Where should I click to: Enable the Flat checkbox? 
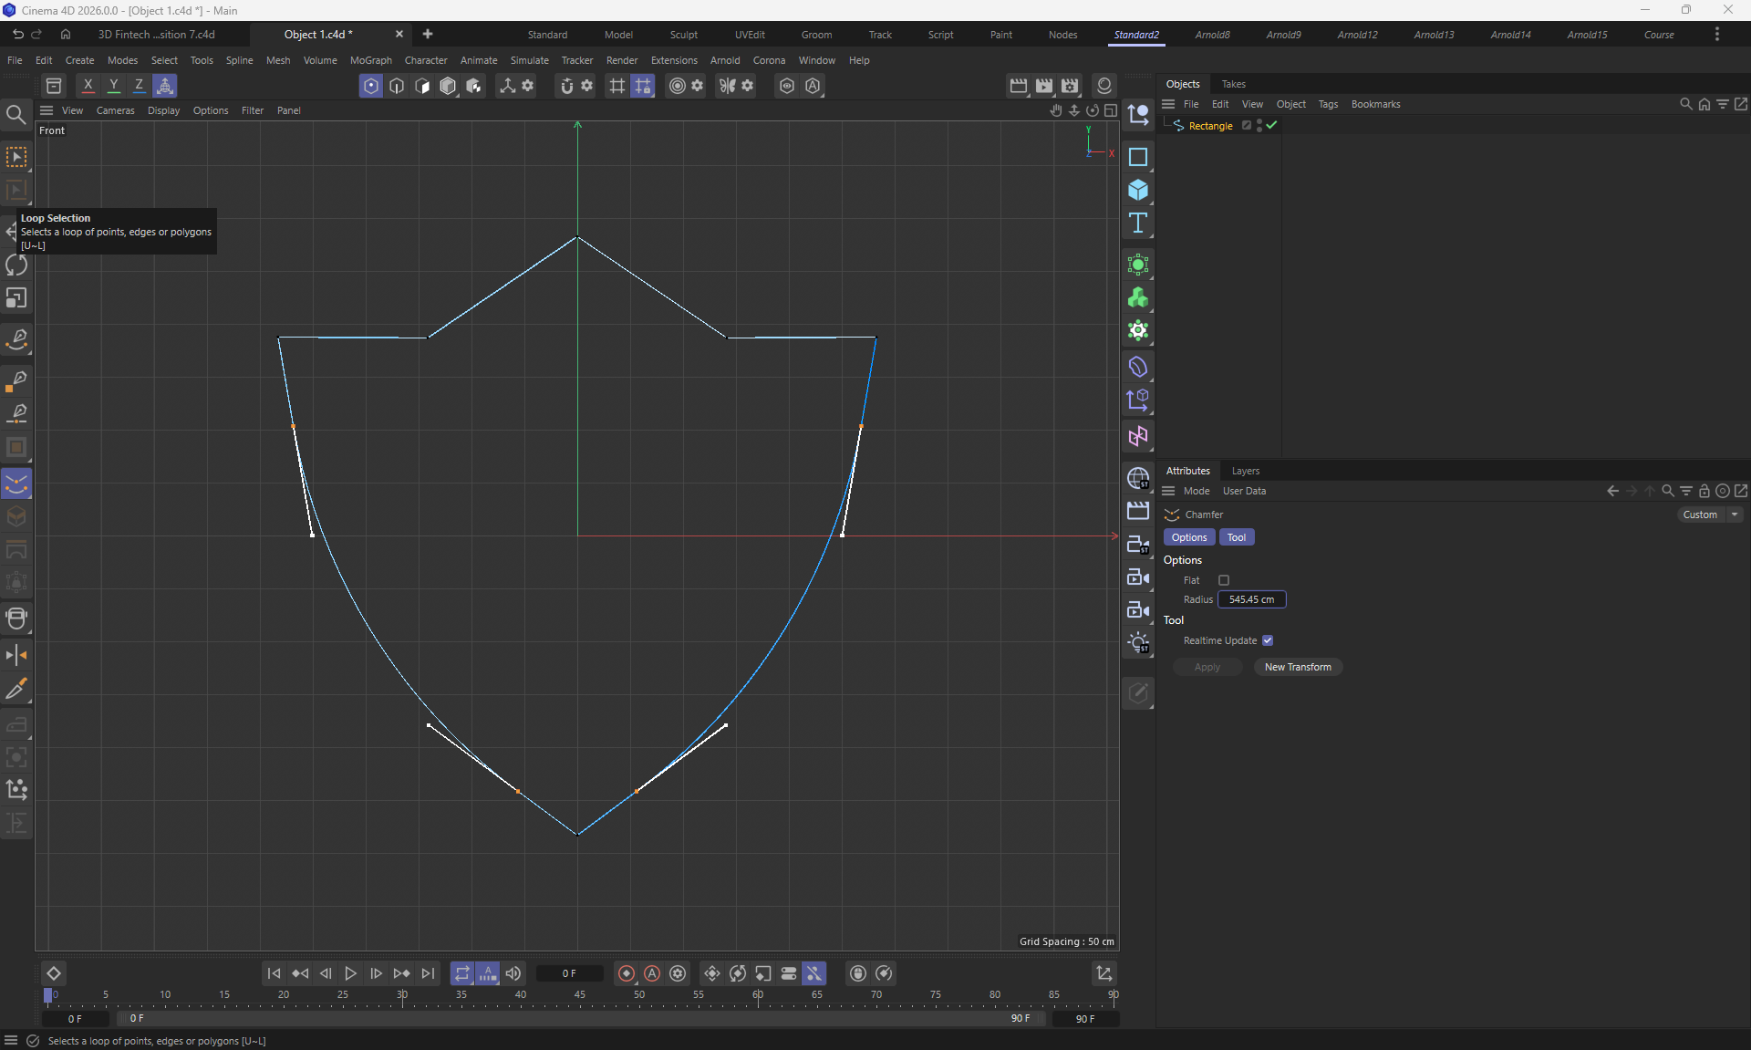click(1224, 580)
